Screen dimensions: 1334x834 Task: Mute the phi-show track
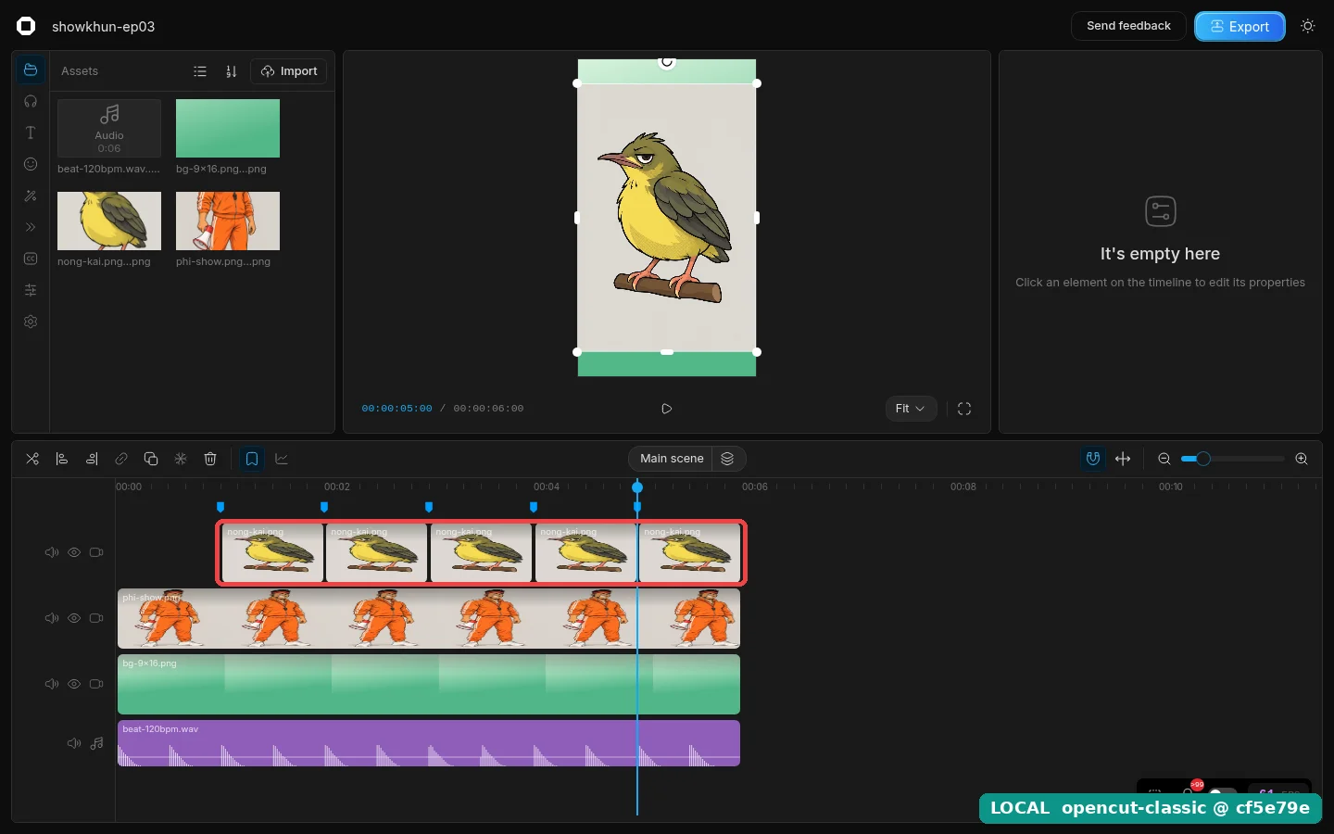[x=52, y=618]
